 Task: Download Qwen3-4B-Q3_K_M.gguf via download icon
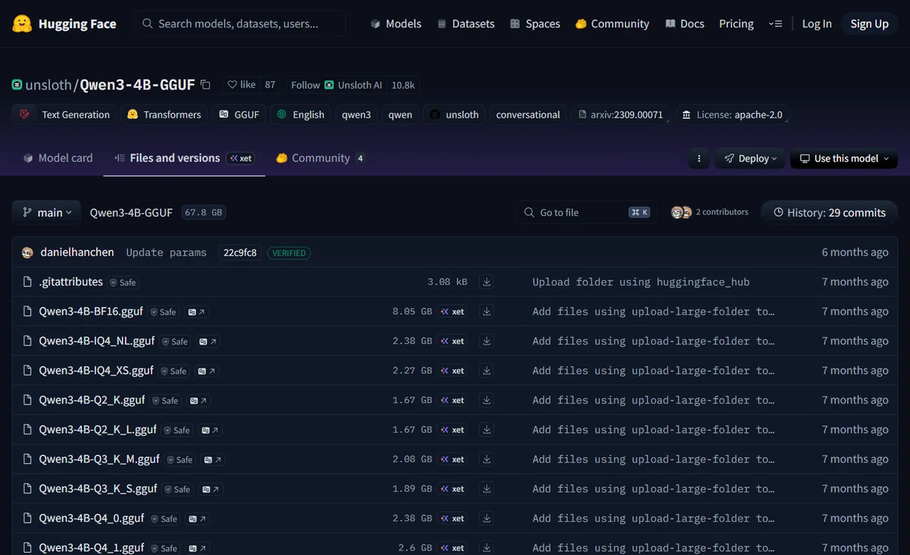[487, 459]
